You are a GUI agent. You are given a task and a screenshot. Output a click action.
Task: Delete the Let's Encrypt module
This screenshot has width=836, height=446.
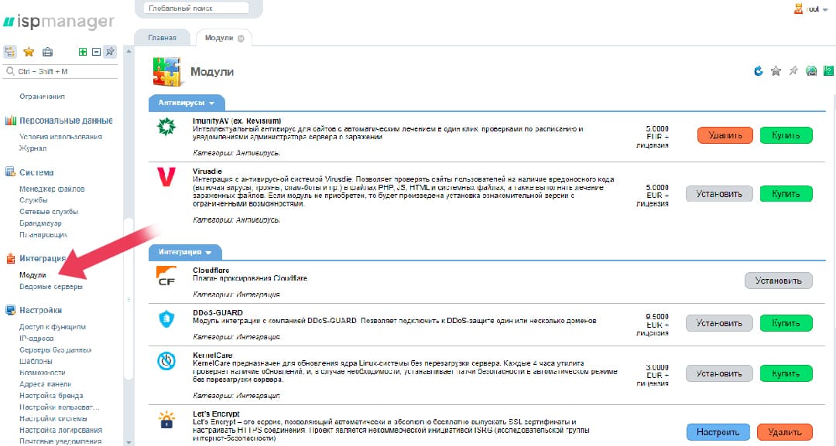[x=784, y=431]
